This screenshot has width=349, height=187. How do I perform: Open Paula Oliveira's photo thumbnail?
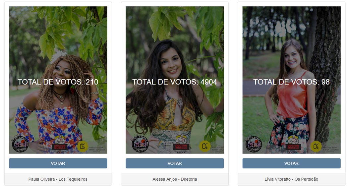coord(58,80)
